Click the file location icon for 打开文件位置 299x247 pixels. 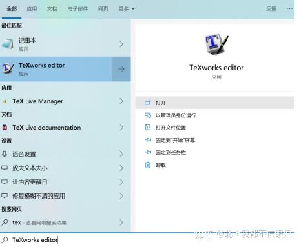tap(148, 128)
